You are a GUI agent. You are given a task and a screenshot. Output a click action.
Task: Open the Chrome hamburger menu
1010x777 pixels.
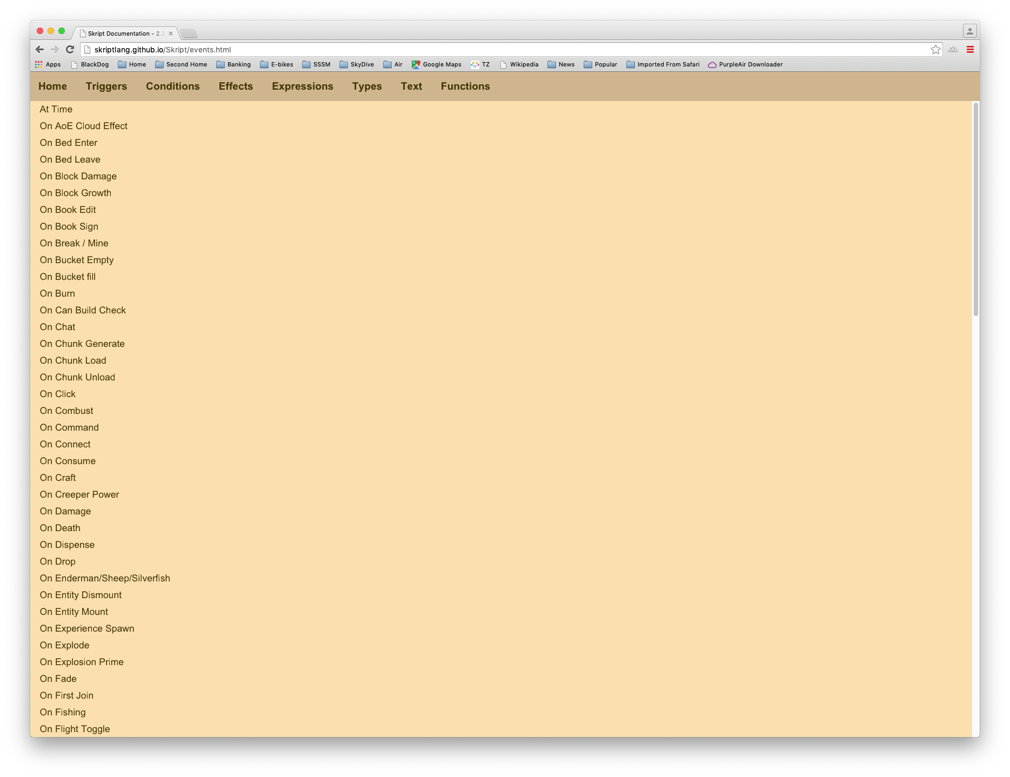tap(970, 49)
